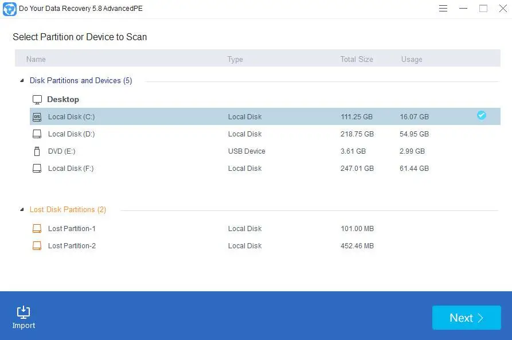Click the 218.75 GB total size value
This screenshot has height=340, width=512.
(x=357, y=134)
